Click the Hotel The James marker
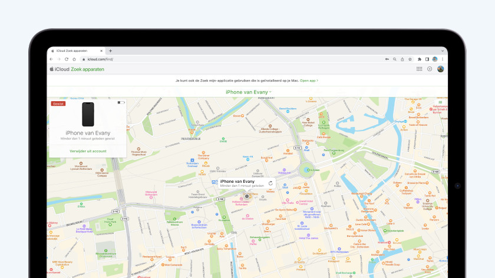This screenshot has width=495, height=278. 308,235
